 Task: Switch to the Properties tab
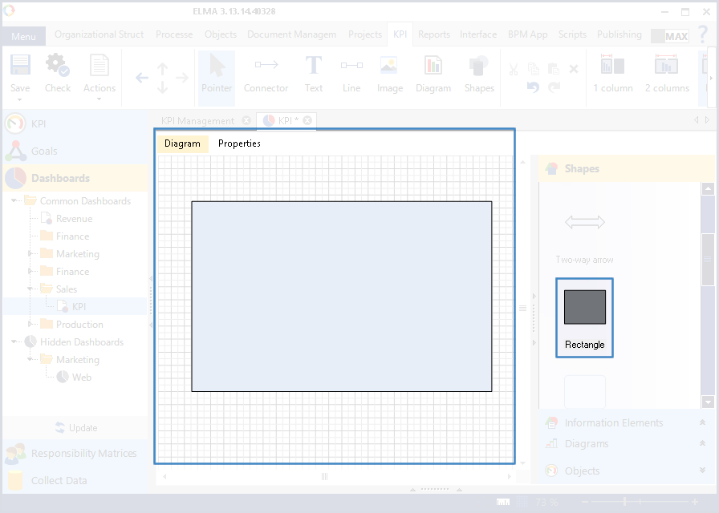[x=239, y=143]
